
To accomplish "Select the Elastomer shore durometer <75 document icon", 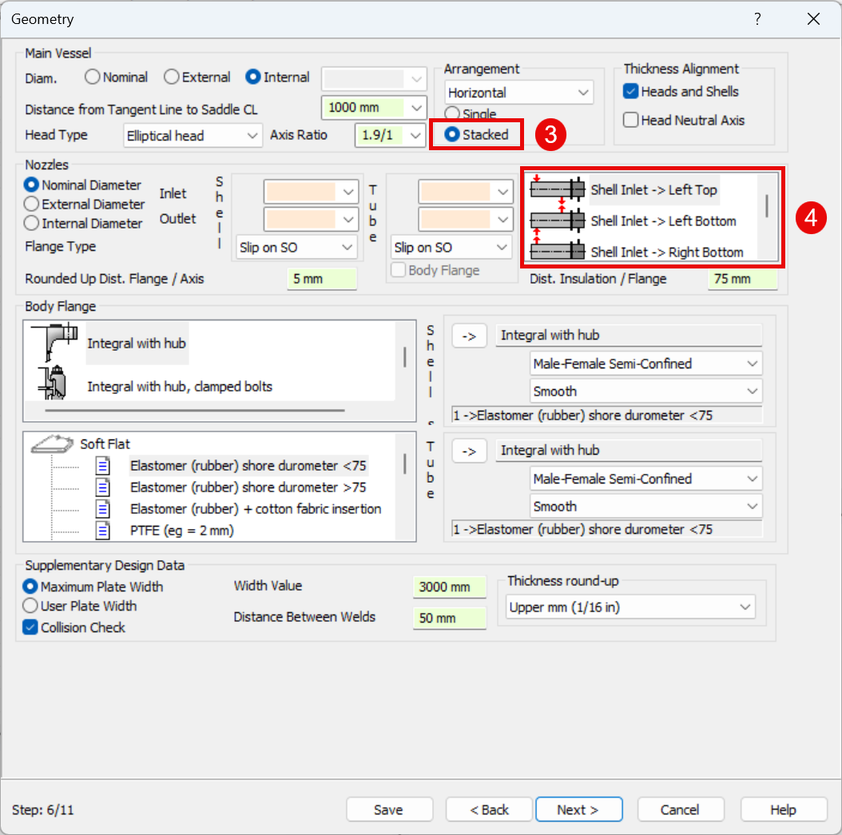I will [x=103, y=466].
